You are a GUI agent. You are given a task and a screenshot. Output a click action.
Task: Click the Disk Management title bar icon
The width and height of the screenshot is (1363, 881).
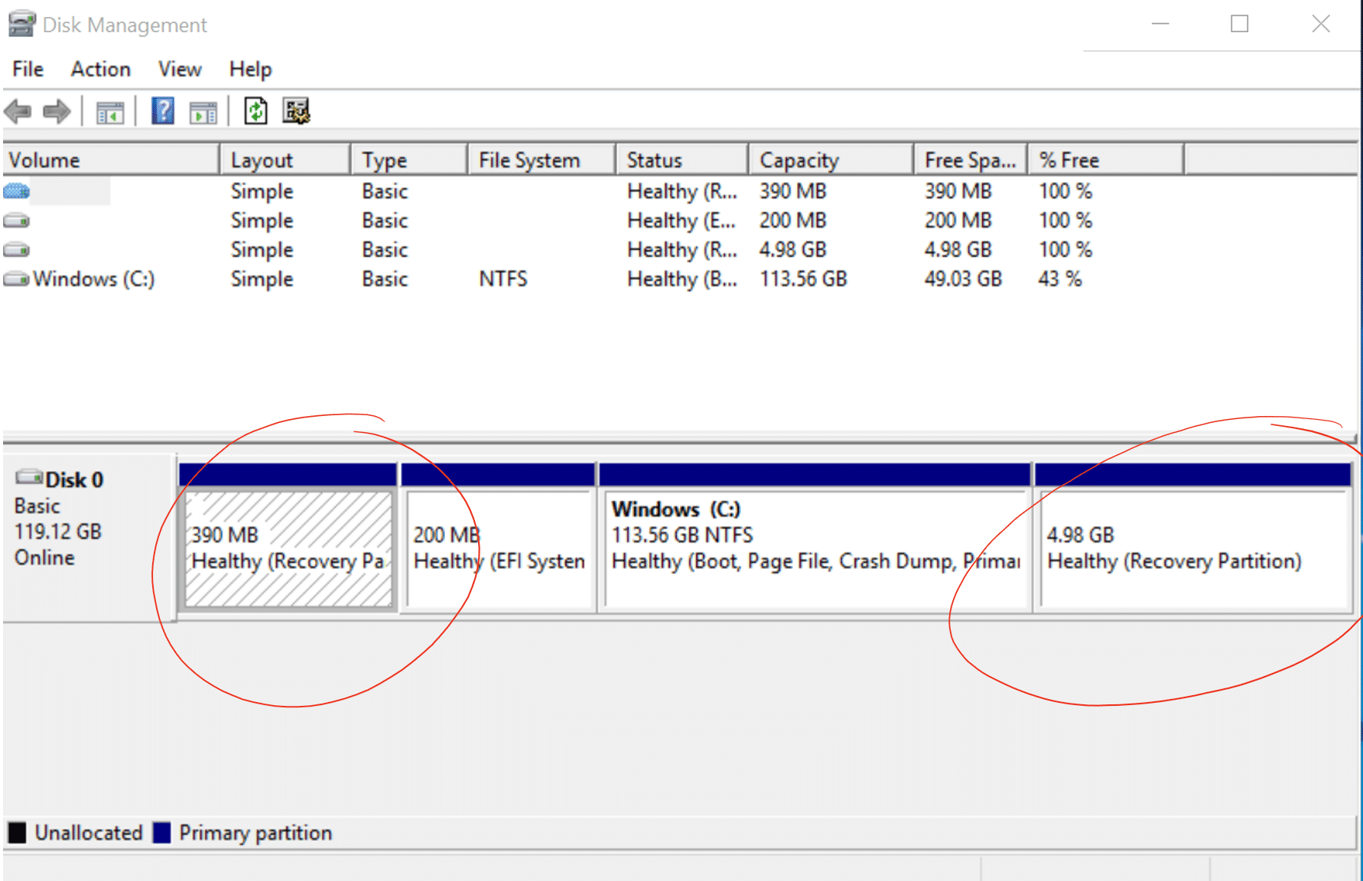[21, 24]
